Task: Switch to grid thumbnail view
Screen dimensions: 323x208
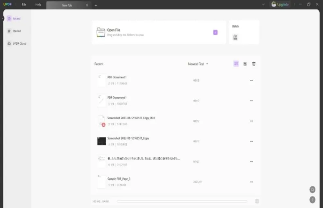Action: tap(245, 64)
